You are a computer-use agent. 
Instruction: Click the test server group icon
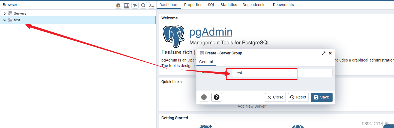(x=10, y=20)
